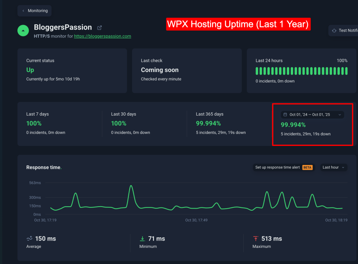Click a green bar in the 24-hour uptime strip
This screenshot has height=264, width=358.
(x=283, y=71)
